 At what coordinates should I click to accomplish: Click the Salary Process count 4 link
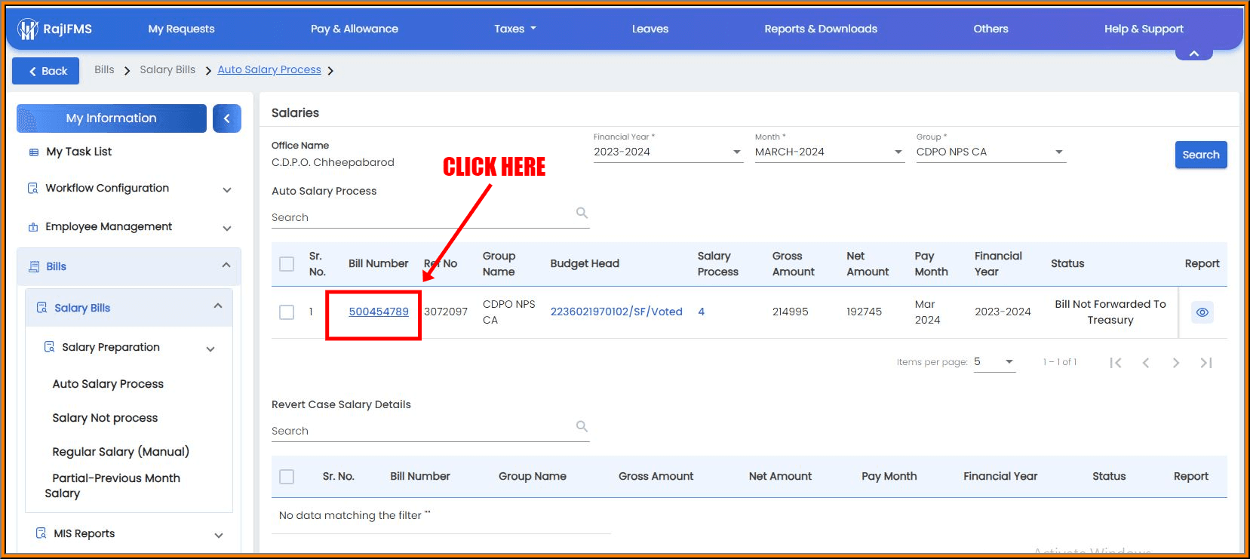702,312
